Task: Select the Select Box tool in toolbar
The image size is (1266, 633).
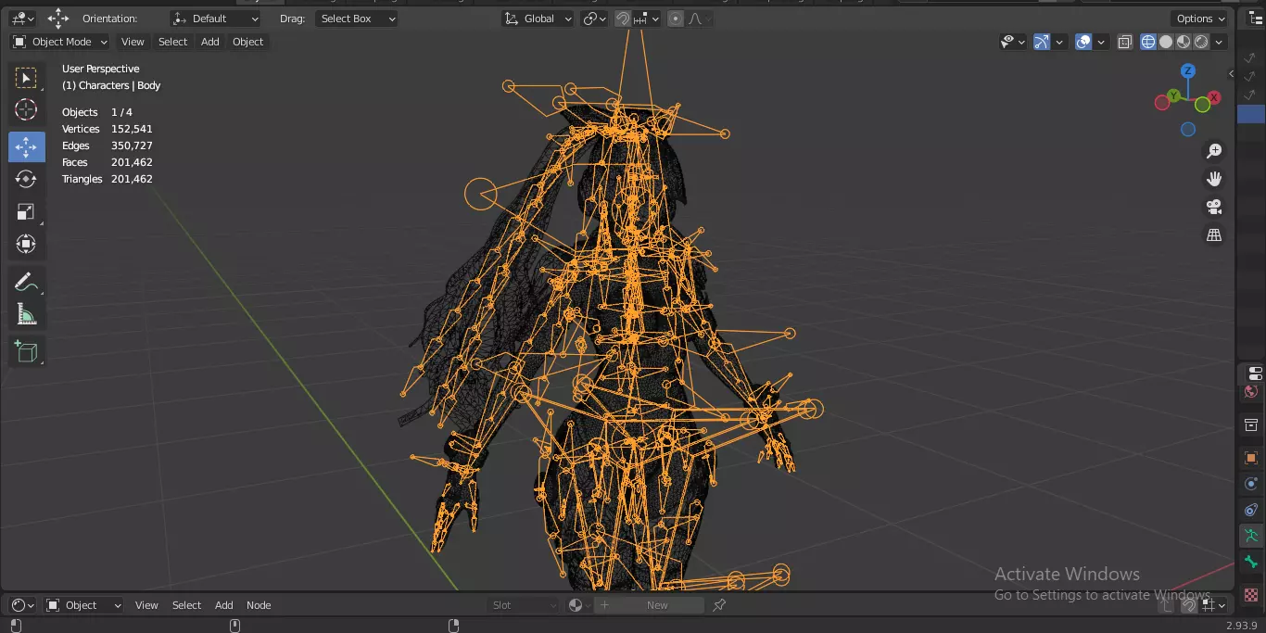Action: click(x=27, y=78)
